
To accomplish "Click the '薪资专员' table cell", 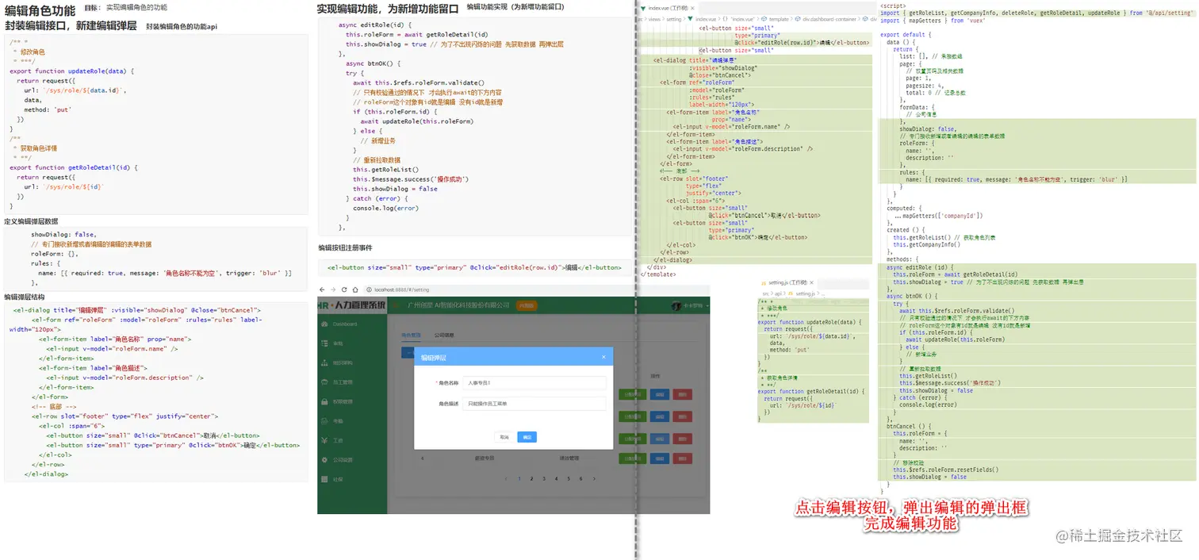I will pyautogui.click(x=485, y=458).
